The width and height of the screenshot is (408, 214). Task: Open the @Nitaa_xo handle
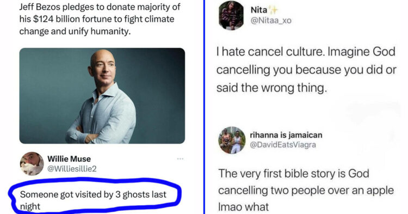pyautogui.click(x=271, y=21)
